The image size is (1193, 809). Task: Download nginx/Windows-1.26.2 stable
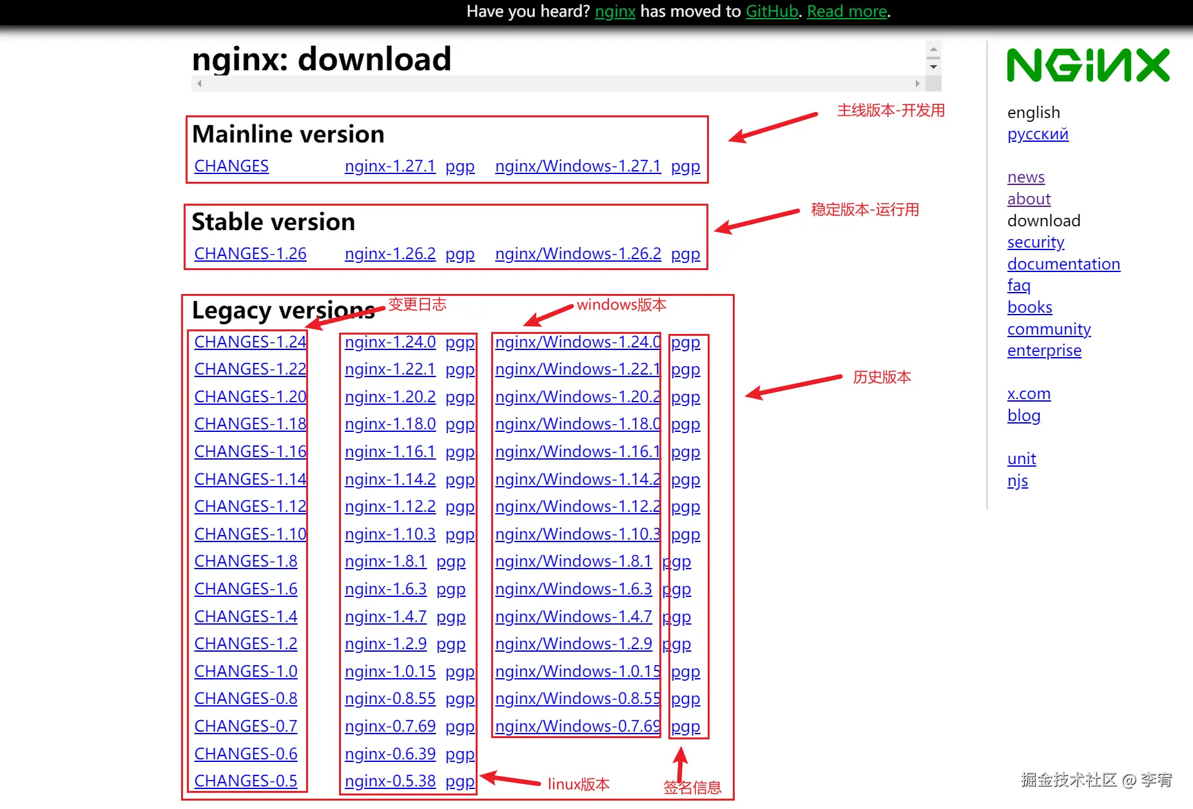click(578, 254)
